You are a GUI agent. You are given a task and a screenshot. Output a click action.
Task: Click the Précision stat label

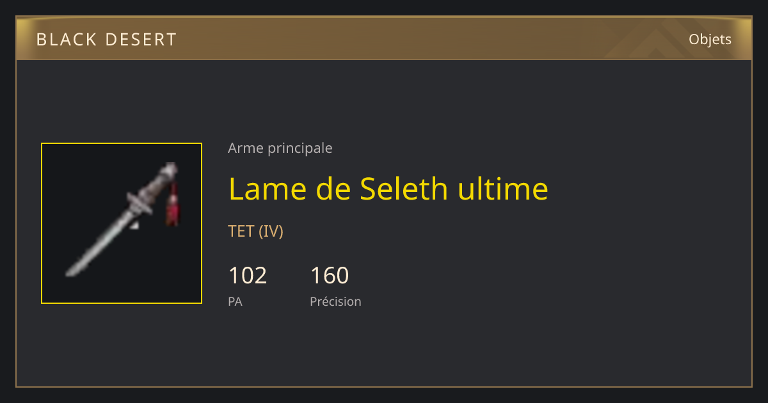335,301
